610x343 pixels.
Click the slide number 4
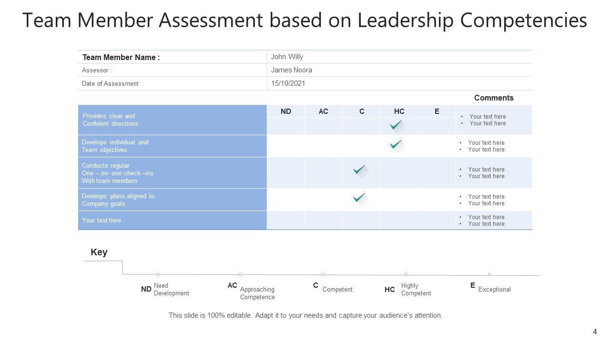pyautogui.click(x=595, y=332)
